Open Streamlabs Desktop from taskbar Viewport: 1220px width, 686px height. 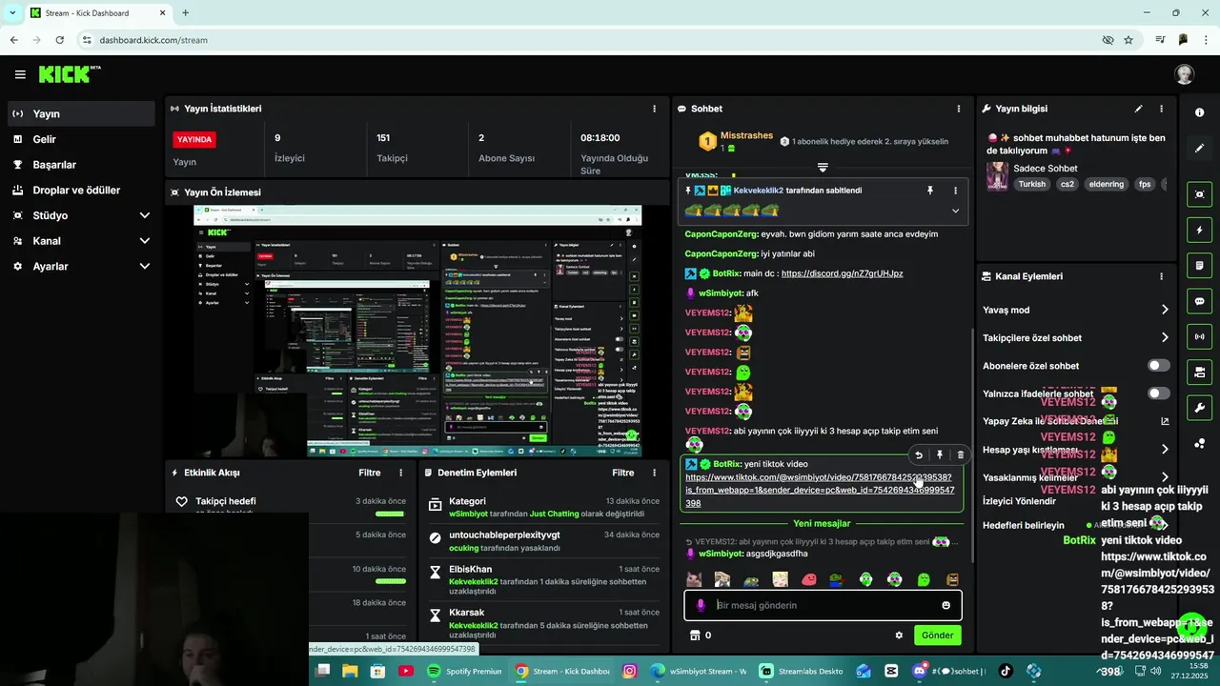(801, 671)
